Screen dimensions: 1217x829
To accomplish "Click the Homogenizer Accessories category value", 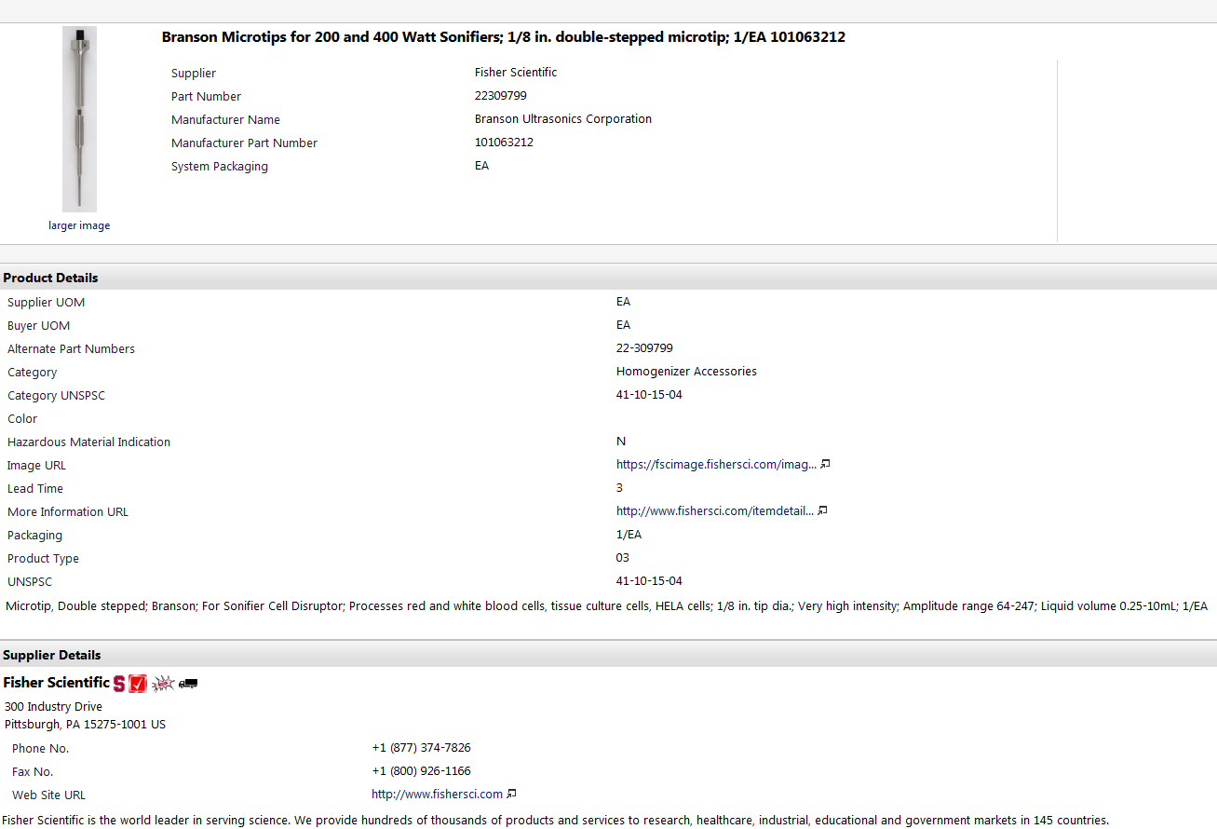I will pos(686,371).
